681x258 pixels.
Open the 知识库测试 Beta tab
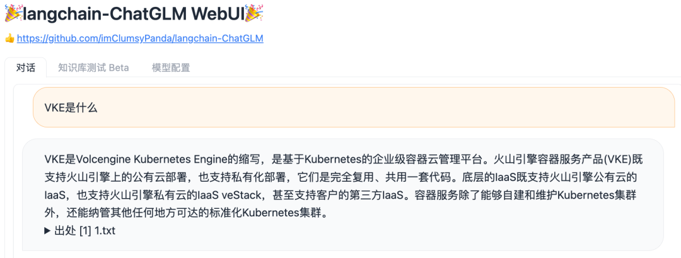pyautogui.click(x=93, y=67)
